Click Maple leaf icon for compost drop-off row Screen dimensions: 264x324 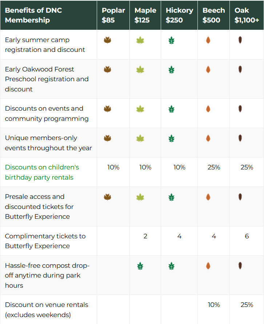(x=140, y=266)
